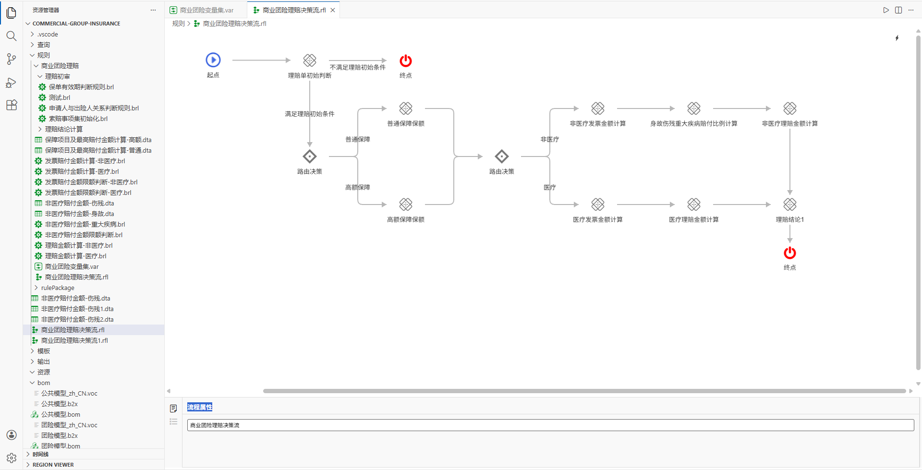Select the blue start node 起点
This screenshot has height=470, width=922.
pos(213,60)
